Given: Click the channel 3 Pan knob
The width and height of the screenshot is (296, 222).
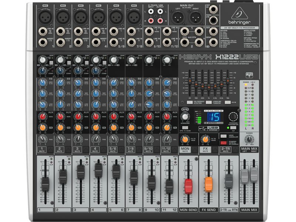Looking at the screenshot, I should point(78,139).
